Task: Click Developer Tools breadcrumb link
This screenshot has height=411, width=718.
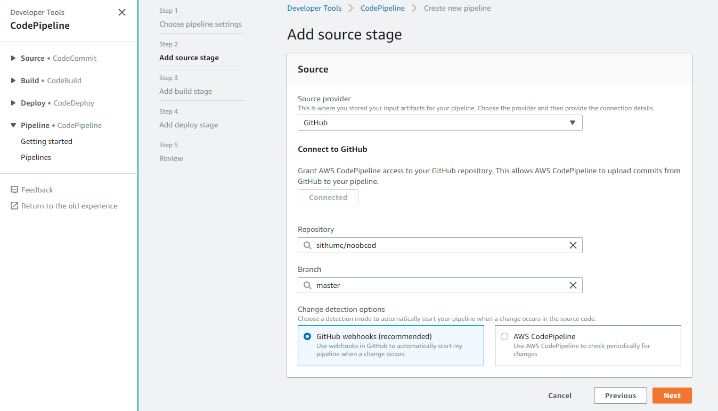Action: click(314, 8)
